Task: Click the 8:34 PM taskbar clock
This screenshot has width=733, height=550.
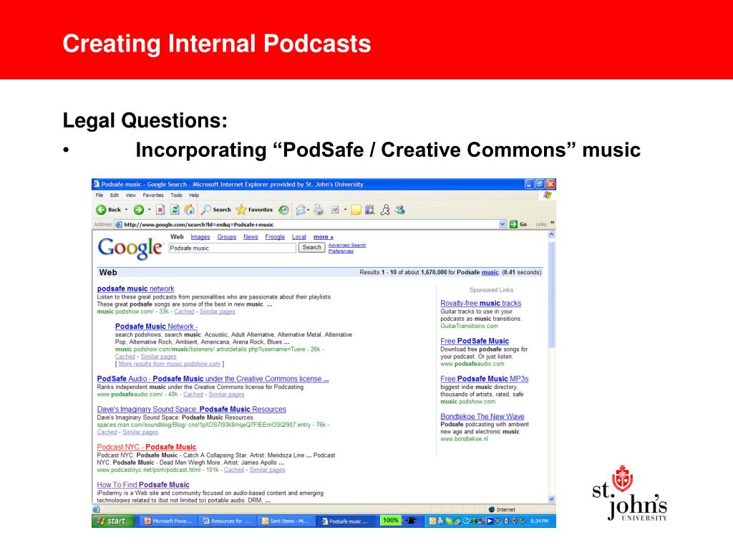Action: 540,521
